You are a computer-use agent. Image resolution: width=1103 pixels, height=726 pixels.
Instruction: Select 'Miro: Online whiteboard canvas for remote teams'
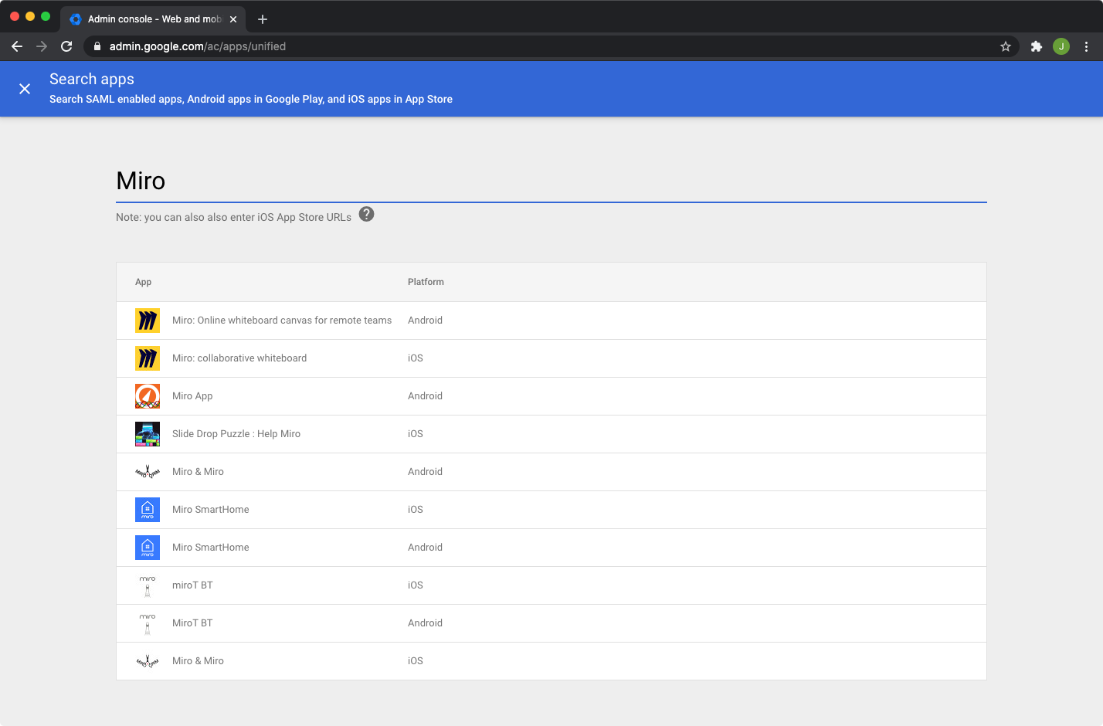pyautogui.click(x=282, y=321)
